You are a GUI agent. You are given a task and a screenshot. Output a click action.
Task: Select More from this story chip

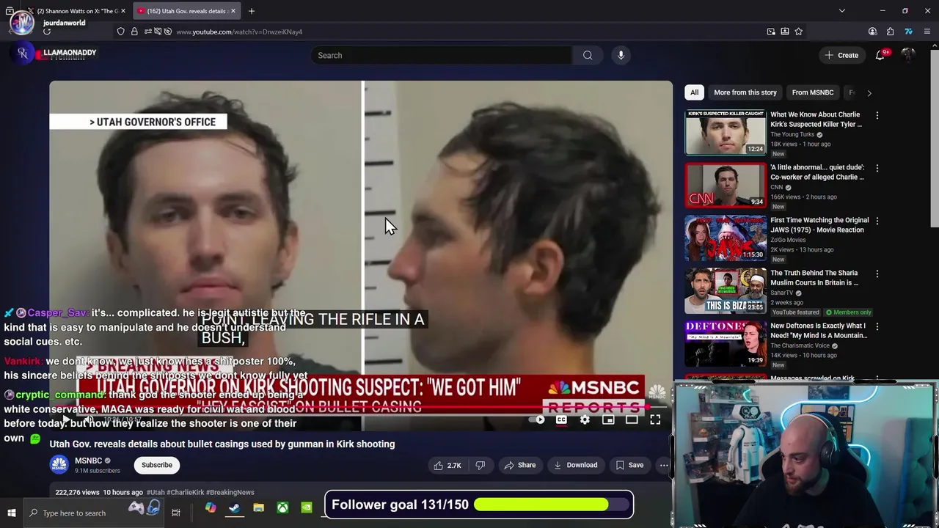click(745, 92)
